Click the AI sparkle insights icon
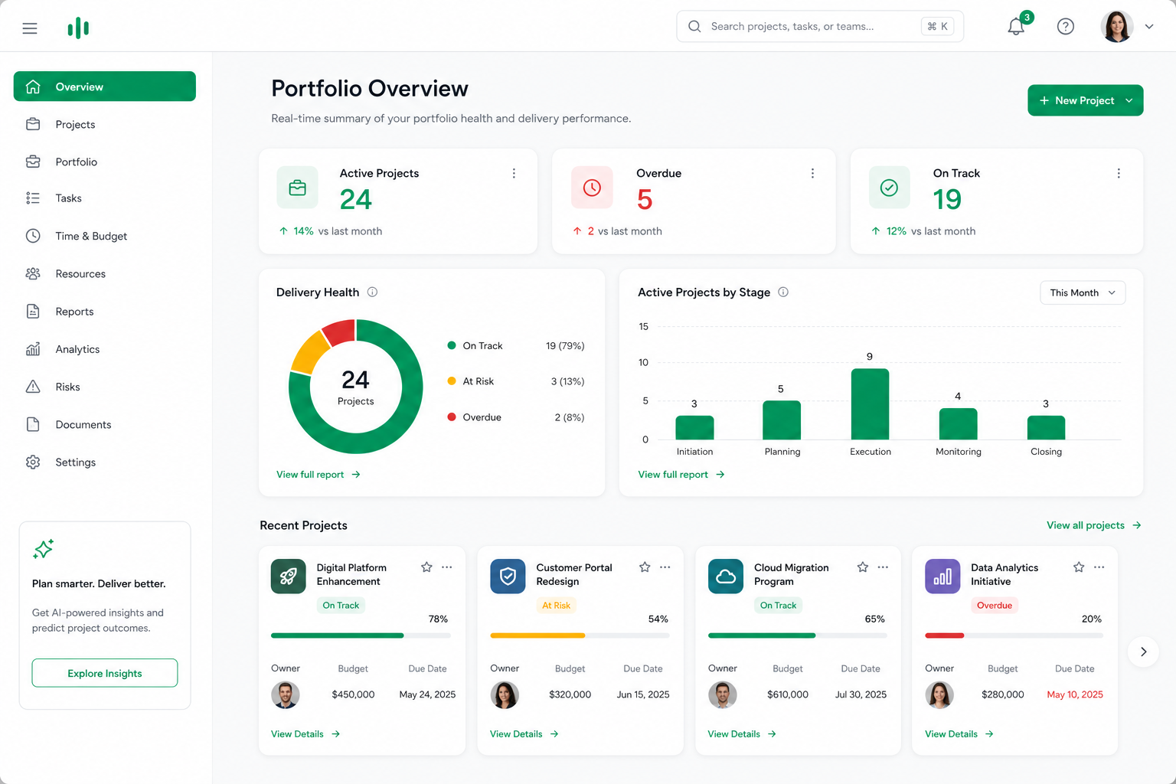 pyautogui.click(x=43, y=549)
